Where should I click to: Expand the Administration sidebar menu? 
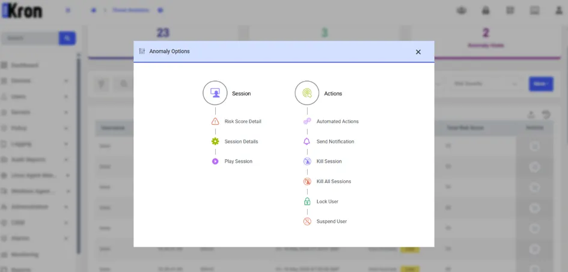pyautogui.click(x=35, y=207)
